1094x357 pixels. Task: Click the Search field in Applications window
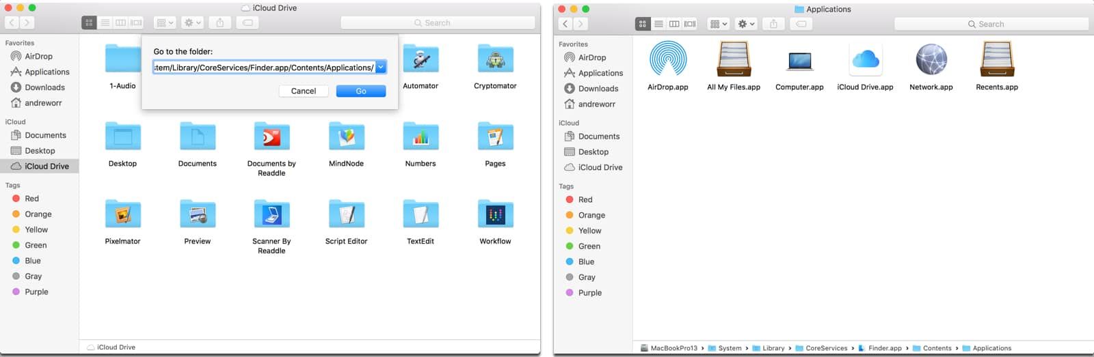tap(991, 24)
